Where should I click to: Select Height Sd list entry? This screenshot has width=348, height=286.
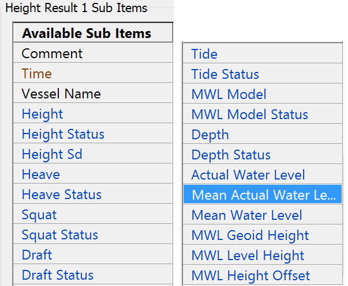52,154
